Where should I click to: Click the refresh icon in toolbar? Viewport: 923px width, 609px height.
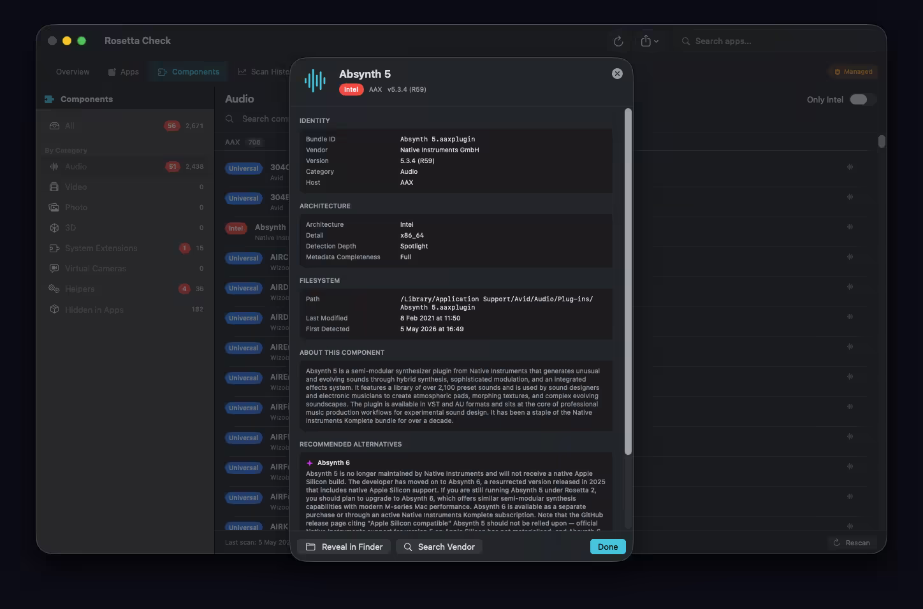click(x=618, y=41)
